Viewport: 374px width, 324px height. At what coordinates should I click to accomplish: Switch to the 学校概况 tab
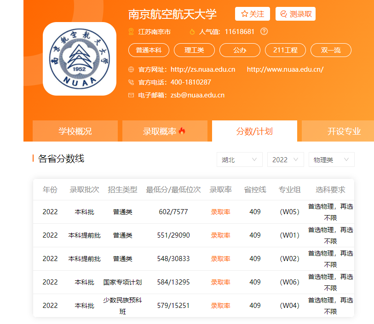click(75, 131)
